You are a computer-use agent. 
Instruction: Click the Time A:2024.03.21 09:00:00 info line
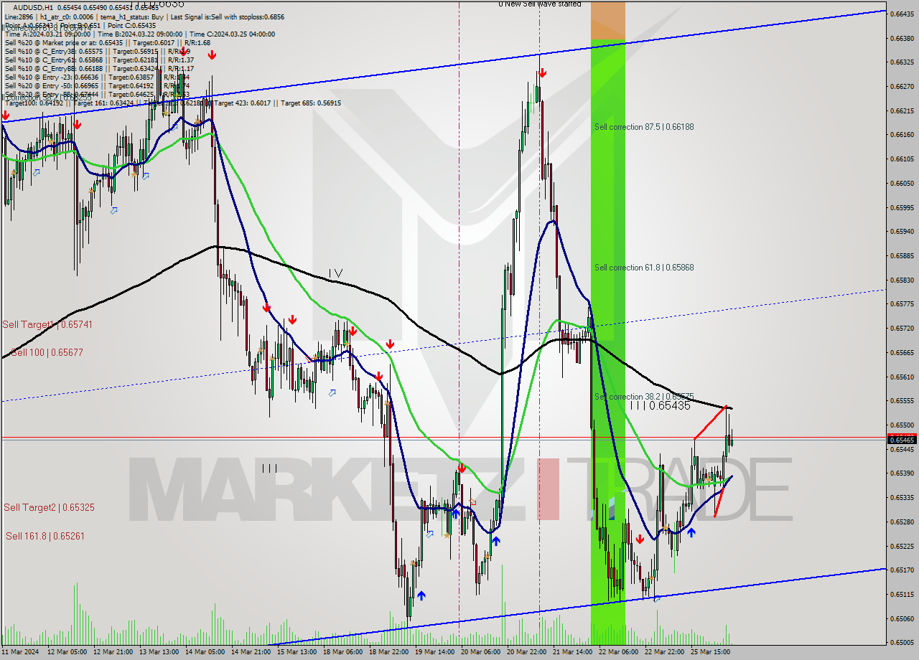coord(140,34)
